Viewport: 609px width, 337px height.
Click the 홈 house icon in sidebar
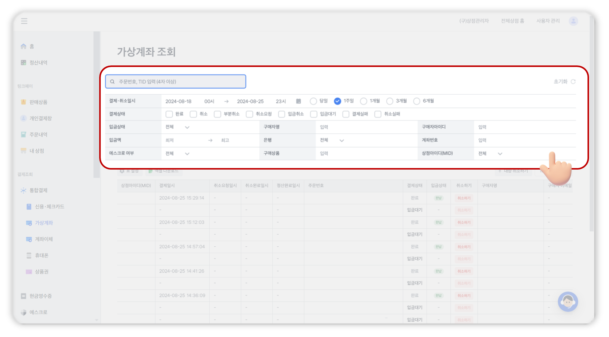[24, 46]
